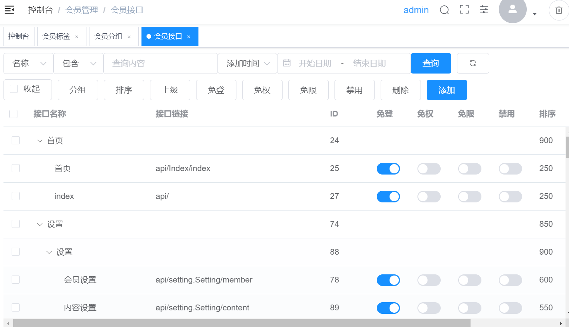Check the row checkbox for 会员设置

point(16,279)
